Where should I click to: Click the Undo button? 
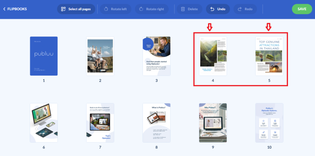click(x=218, y=9)
